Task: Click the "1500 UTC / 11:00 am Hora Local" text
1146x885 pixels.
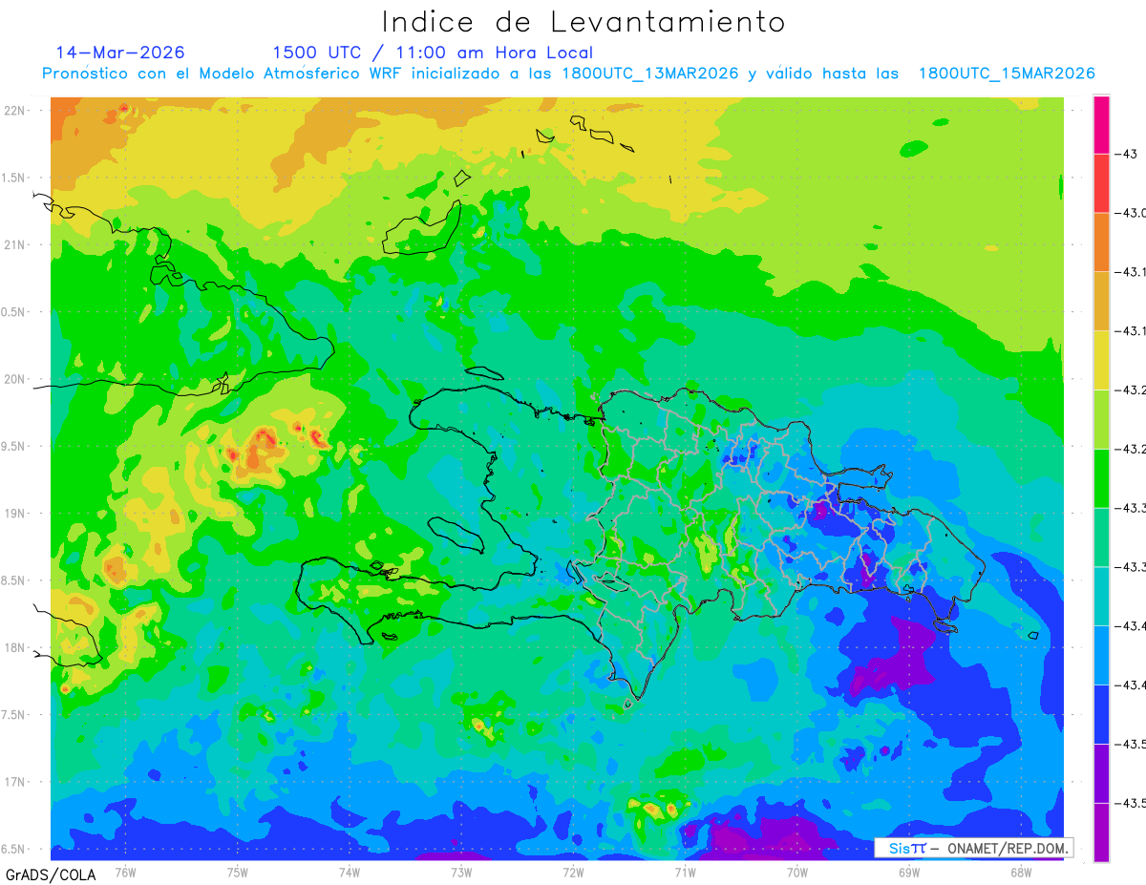Action: pos(433,53)
